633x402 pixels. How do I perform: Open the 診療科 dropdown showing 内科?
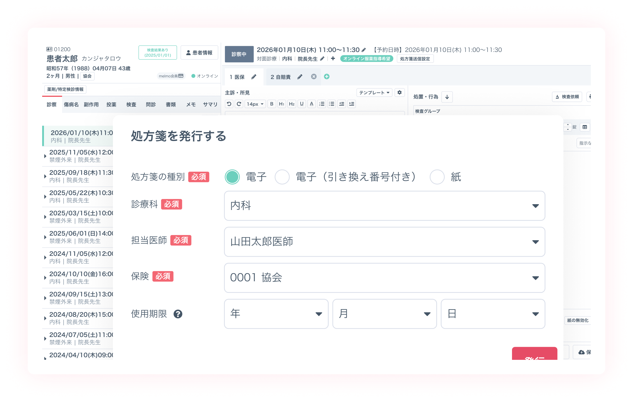coord(384,206)
